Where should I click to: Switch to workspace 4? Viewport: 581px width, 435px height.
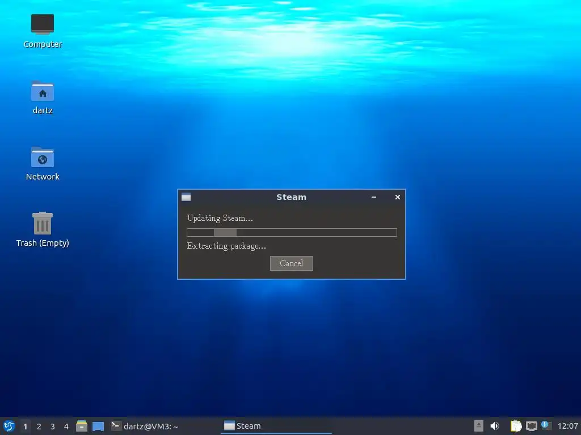click(66, 427)
